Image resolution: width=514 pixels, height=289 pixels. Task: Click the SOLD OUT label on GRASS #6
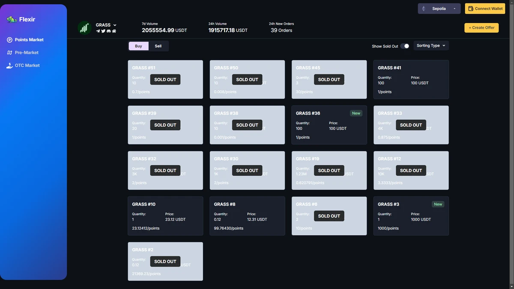click(x=329, y=216)
